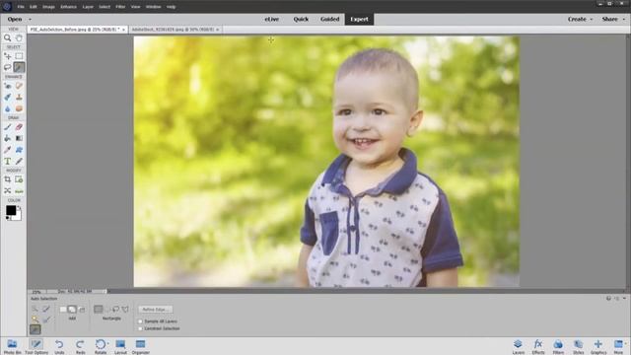
Task: Select the Move tool
Action: tap(7, 56)
